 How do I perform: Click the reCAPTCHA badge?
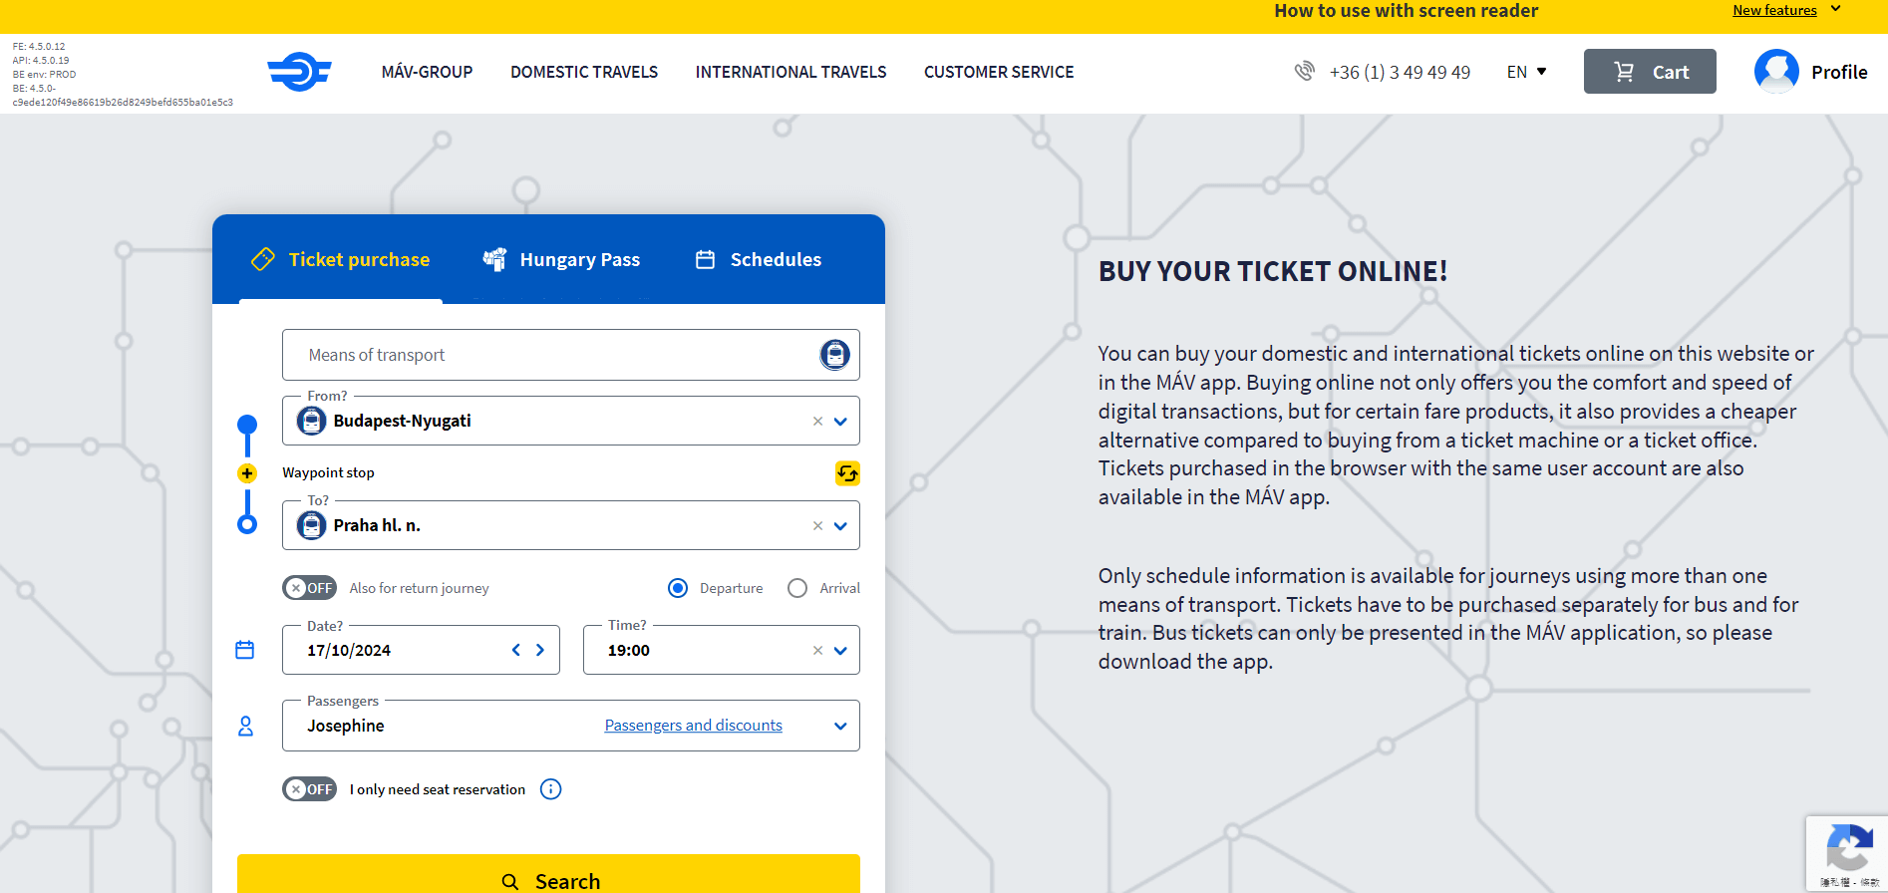click(1847, 853)
